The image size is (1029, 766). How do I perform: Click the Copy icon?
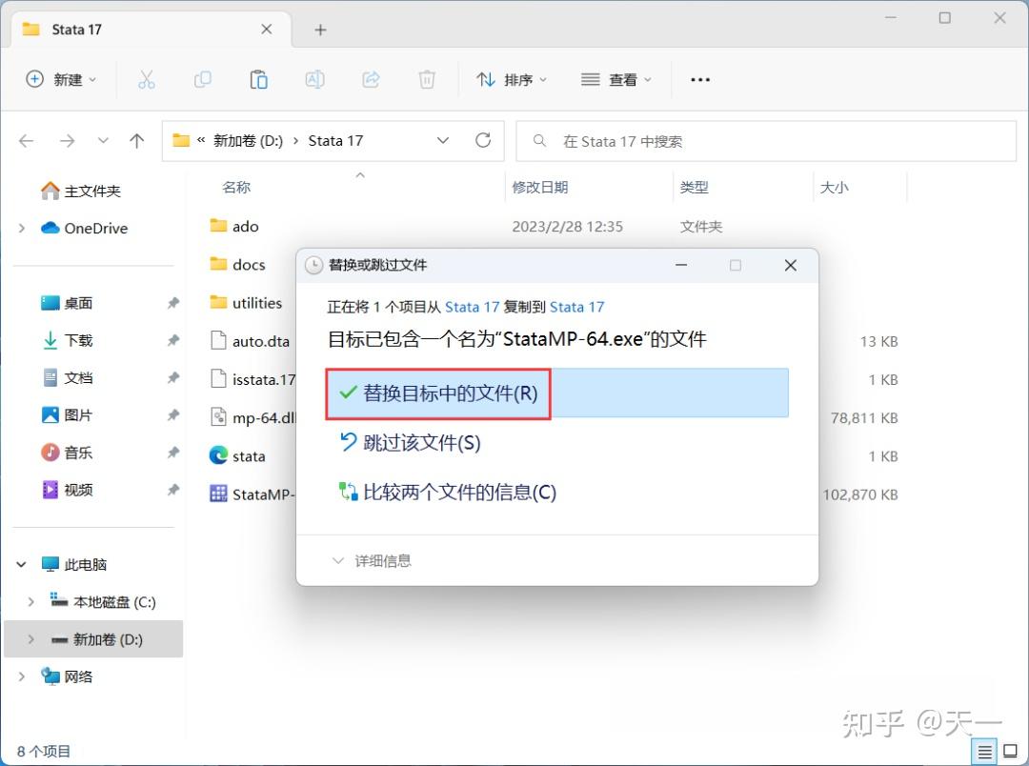(x=202, y=79)
